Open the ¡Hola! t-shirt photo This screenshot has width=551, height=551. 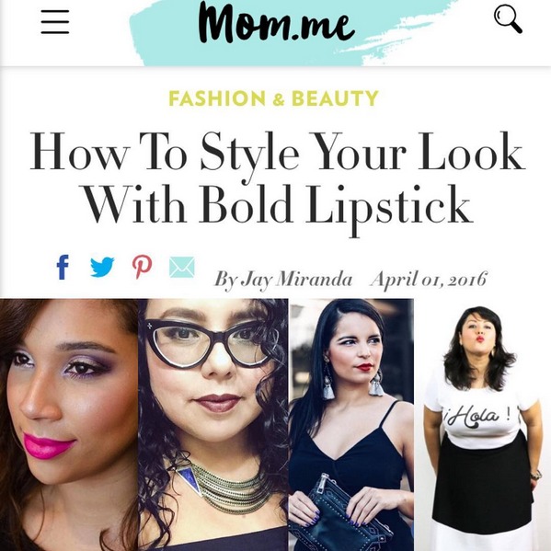click(x=483, y=424)
